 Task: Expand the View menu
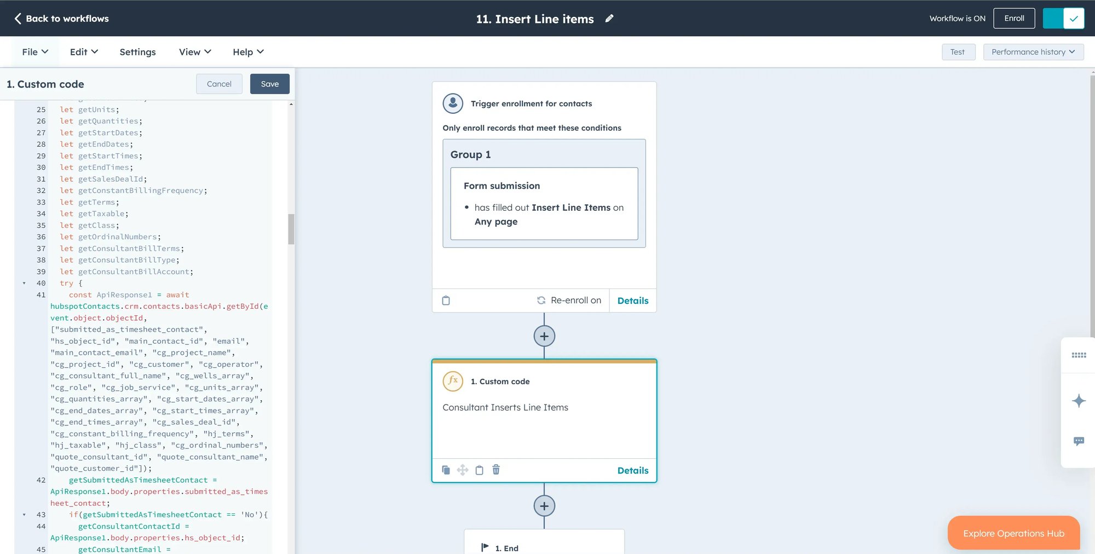click(x=194, y=51)
